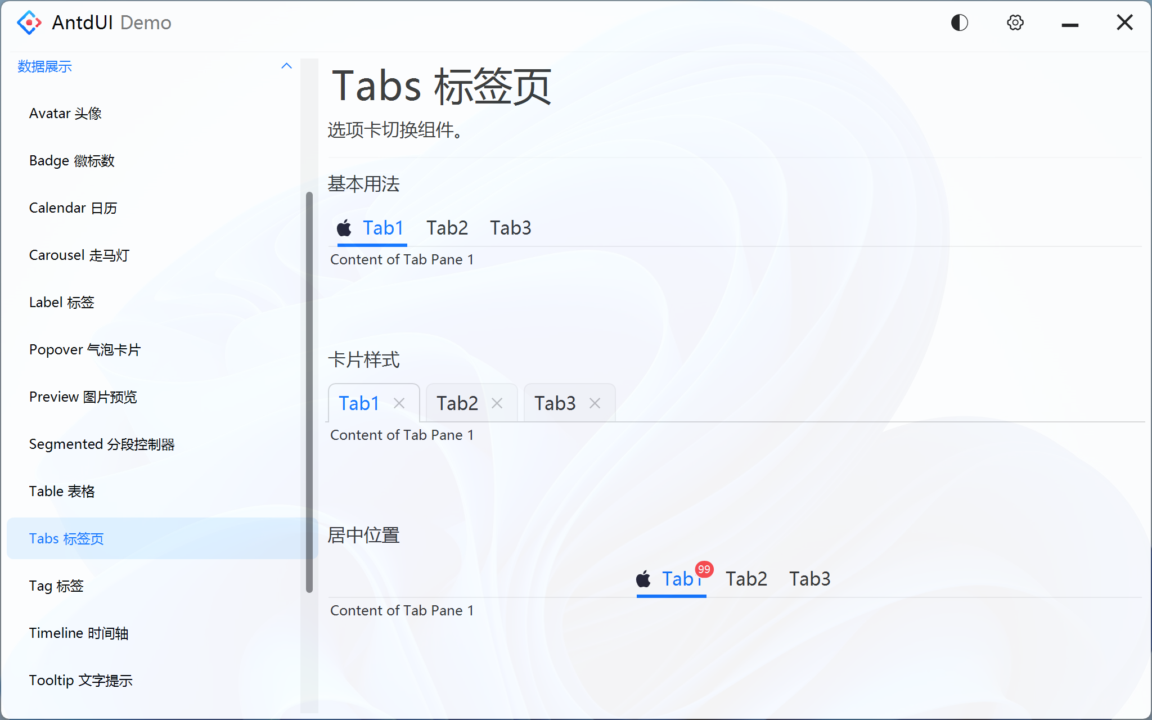Select the Tag 标签 sidebar item
Screen dimensions: 1152x720
tap(56, 586)
